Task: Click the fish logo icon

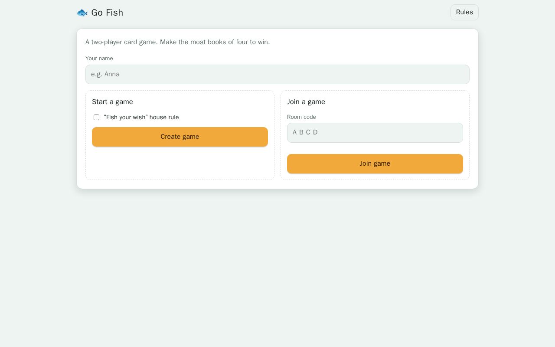Action: tap(82, 13)
